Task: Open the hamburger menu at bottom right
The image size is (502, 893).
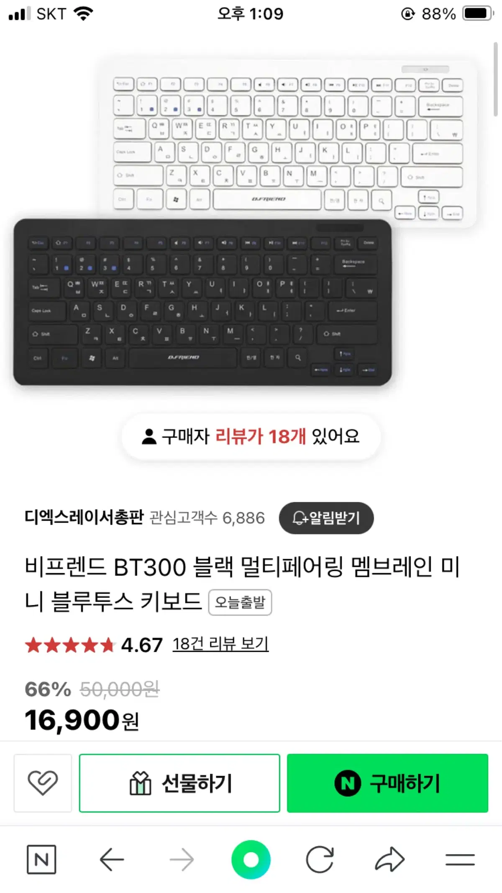Action: tap(460, 860)
